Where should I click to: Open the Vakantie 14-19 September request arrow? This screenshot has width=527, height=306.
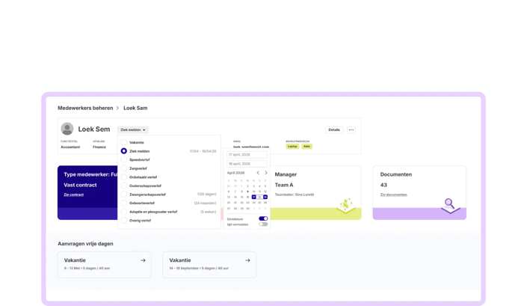247,260
